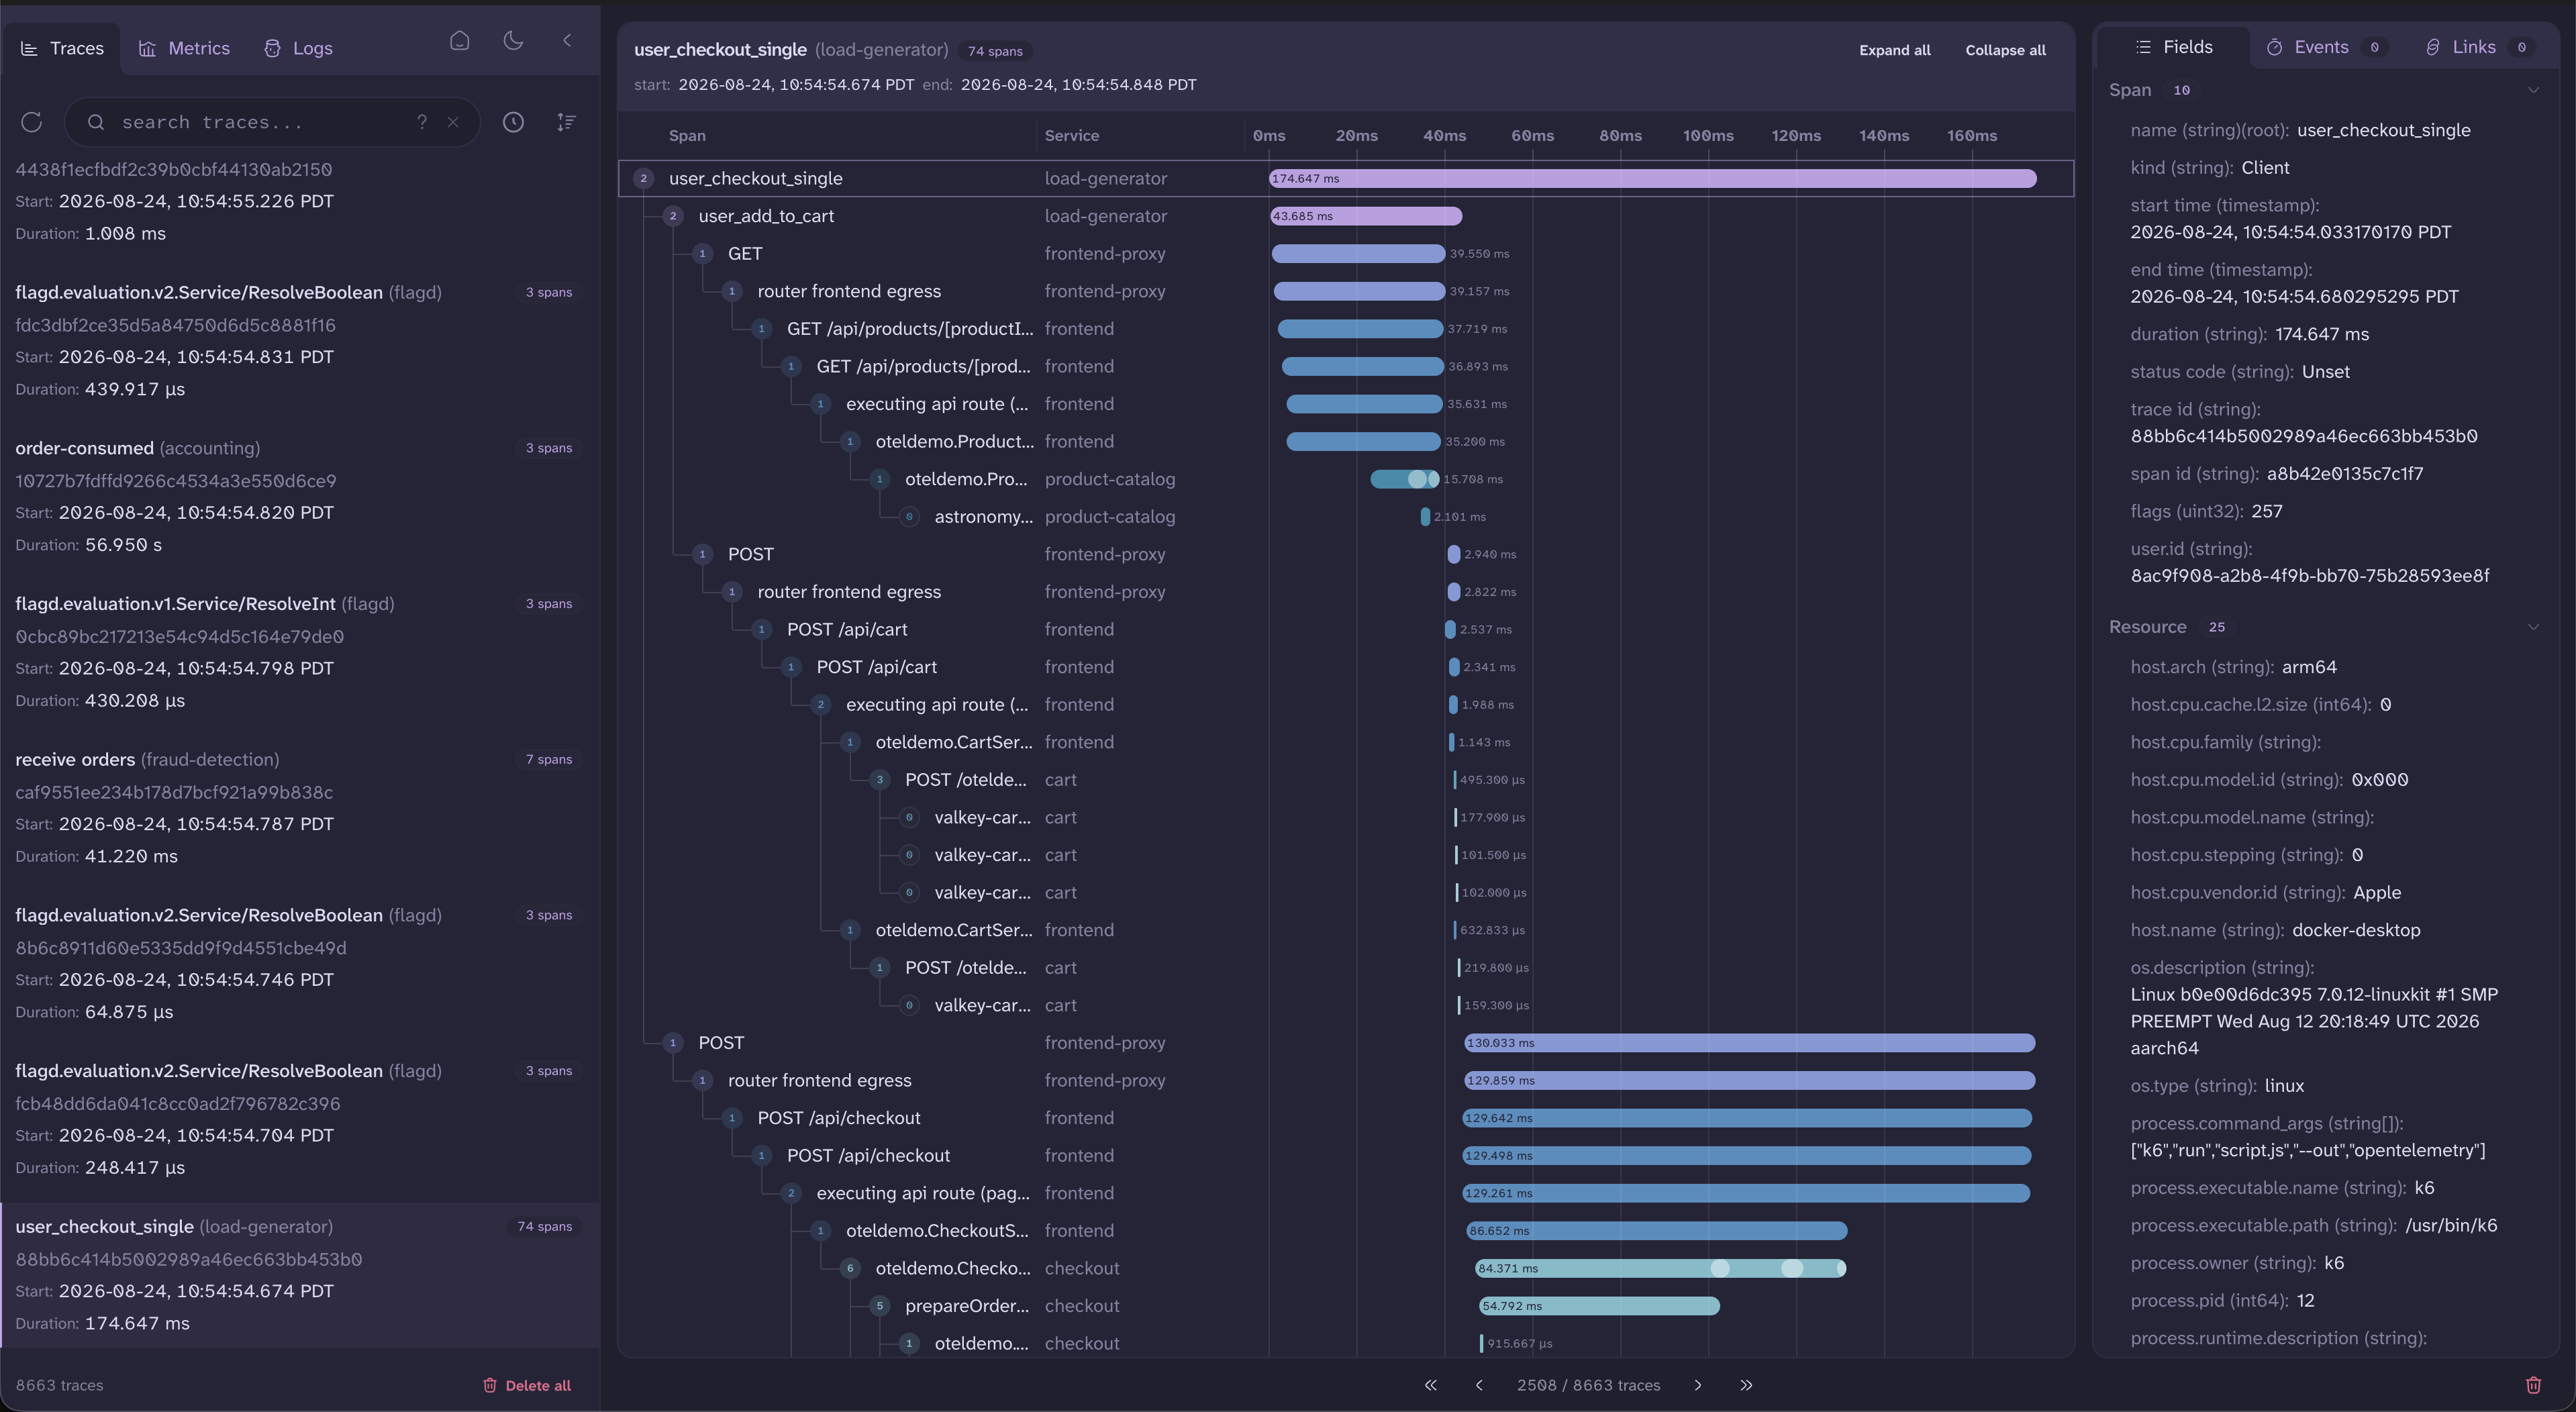This screenshot has height=1412, width=2576.
Task: Collapse the POST /api/checkout frontend-proxy POST node
Action: (x=673, y=1043)
